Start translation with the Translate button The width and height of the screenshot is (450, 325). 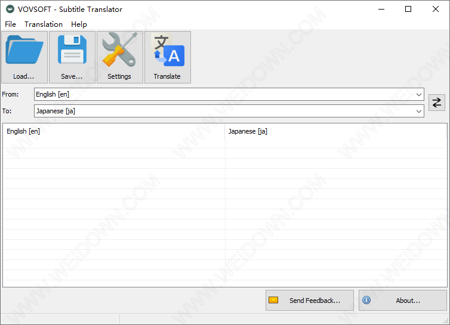(167, 57)
